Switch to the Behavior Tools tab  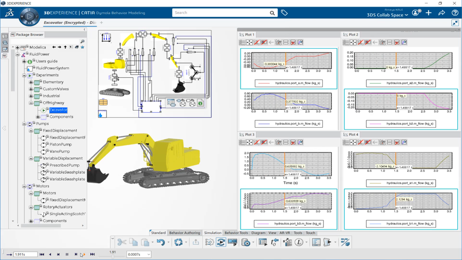236,233
